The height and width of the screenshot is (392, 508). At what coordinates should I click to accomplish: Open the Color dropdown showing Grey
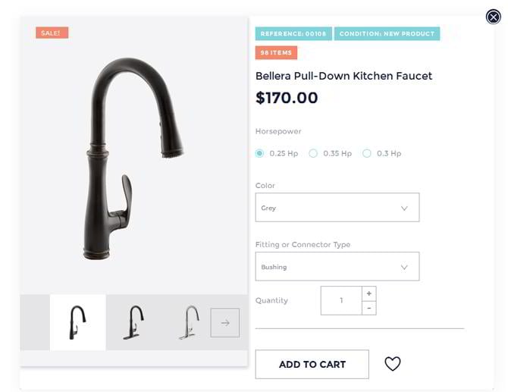click(x=337, y=207)
